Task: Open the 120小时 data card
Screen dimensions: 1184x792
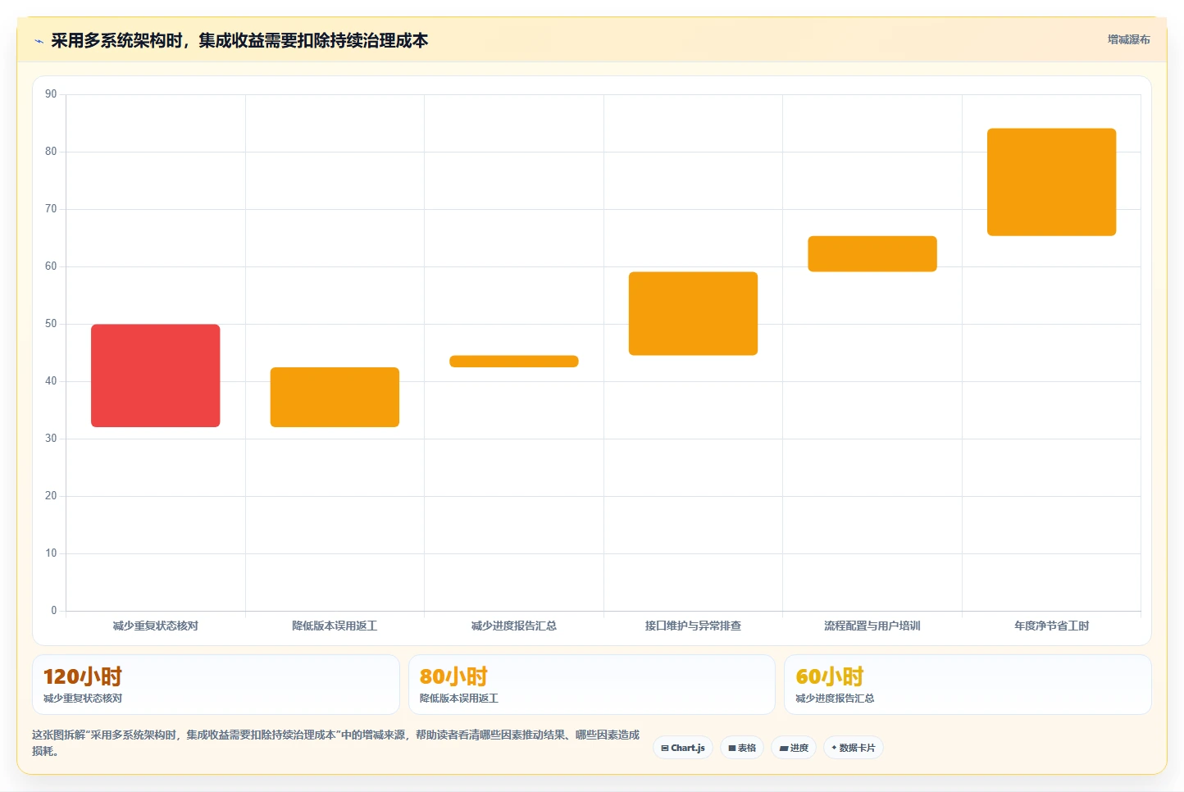Action: (216, 685)
